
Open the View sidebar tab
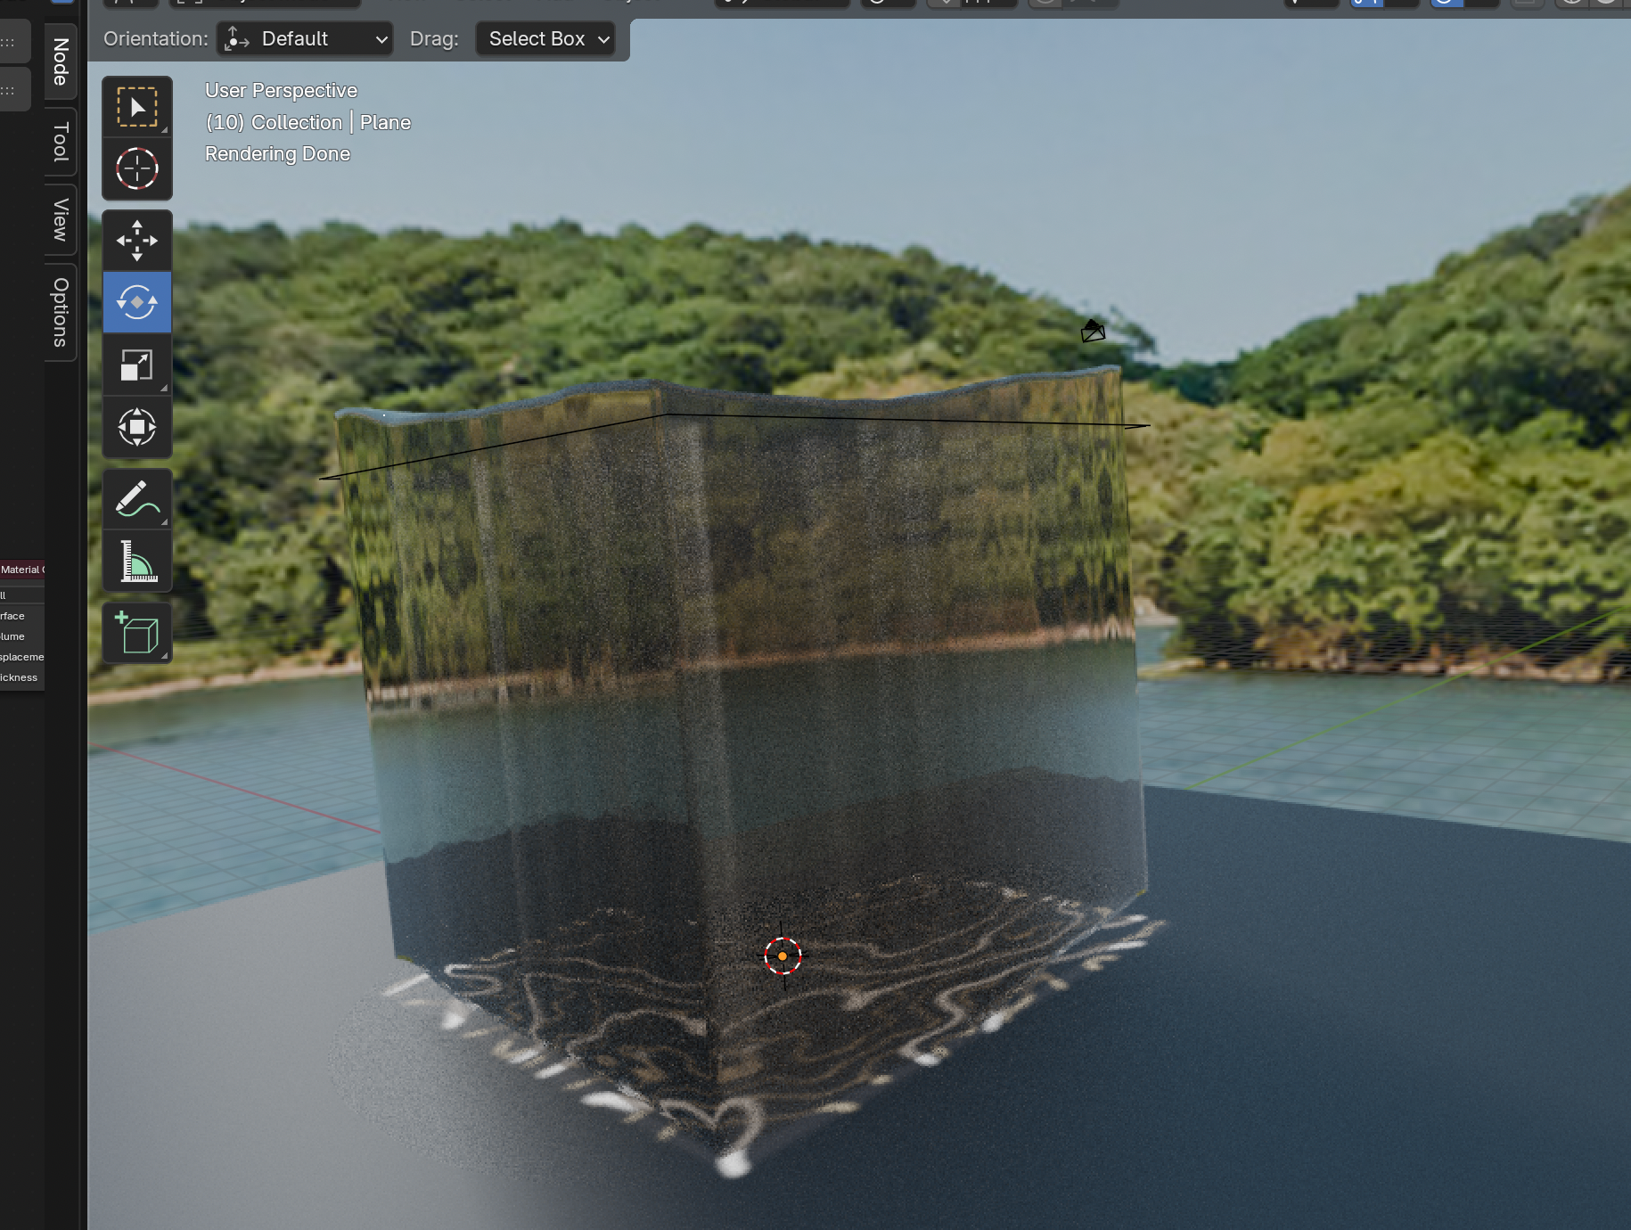(61, 219)
